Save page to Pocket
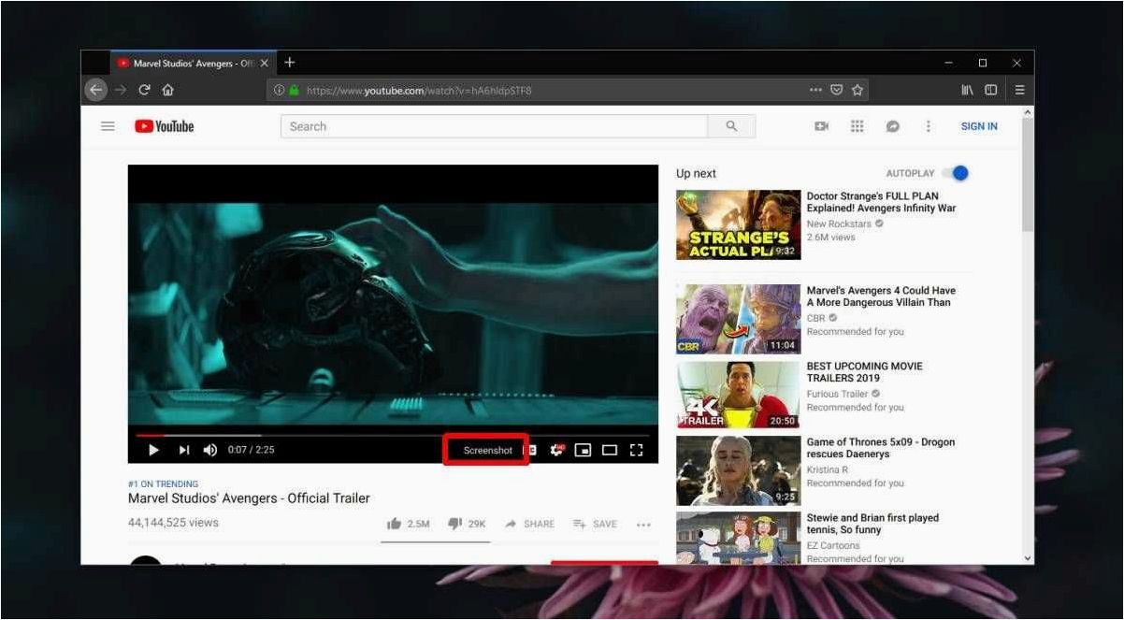The width and height of the screenshot is (1124, 620). tap(837, 90)
